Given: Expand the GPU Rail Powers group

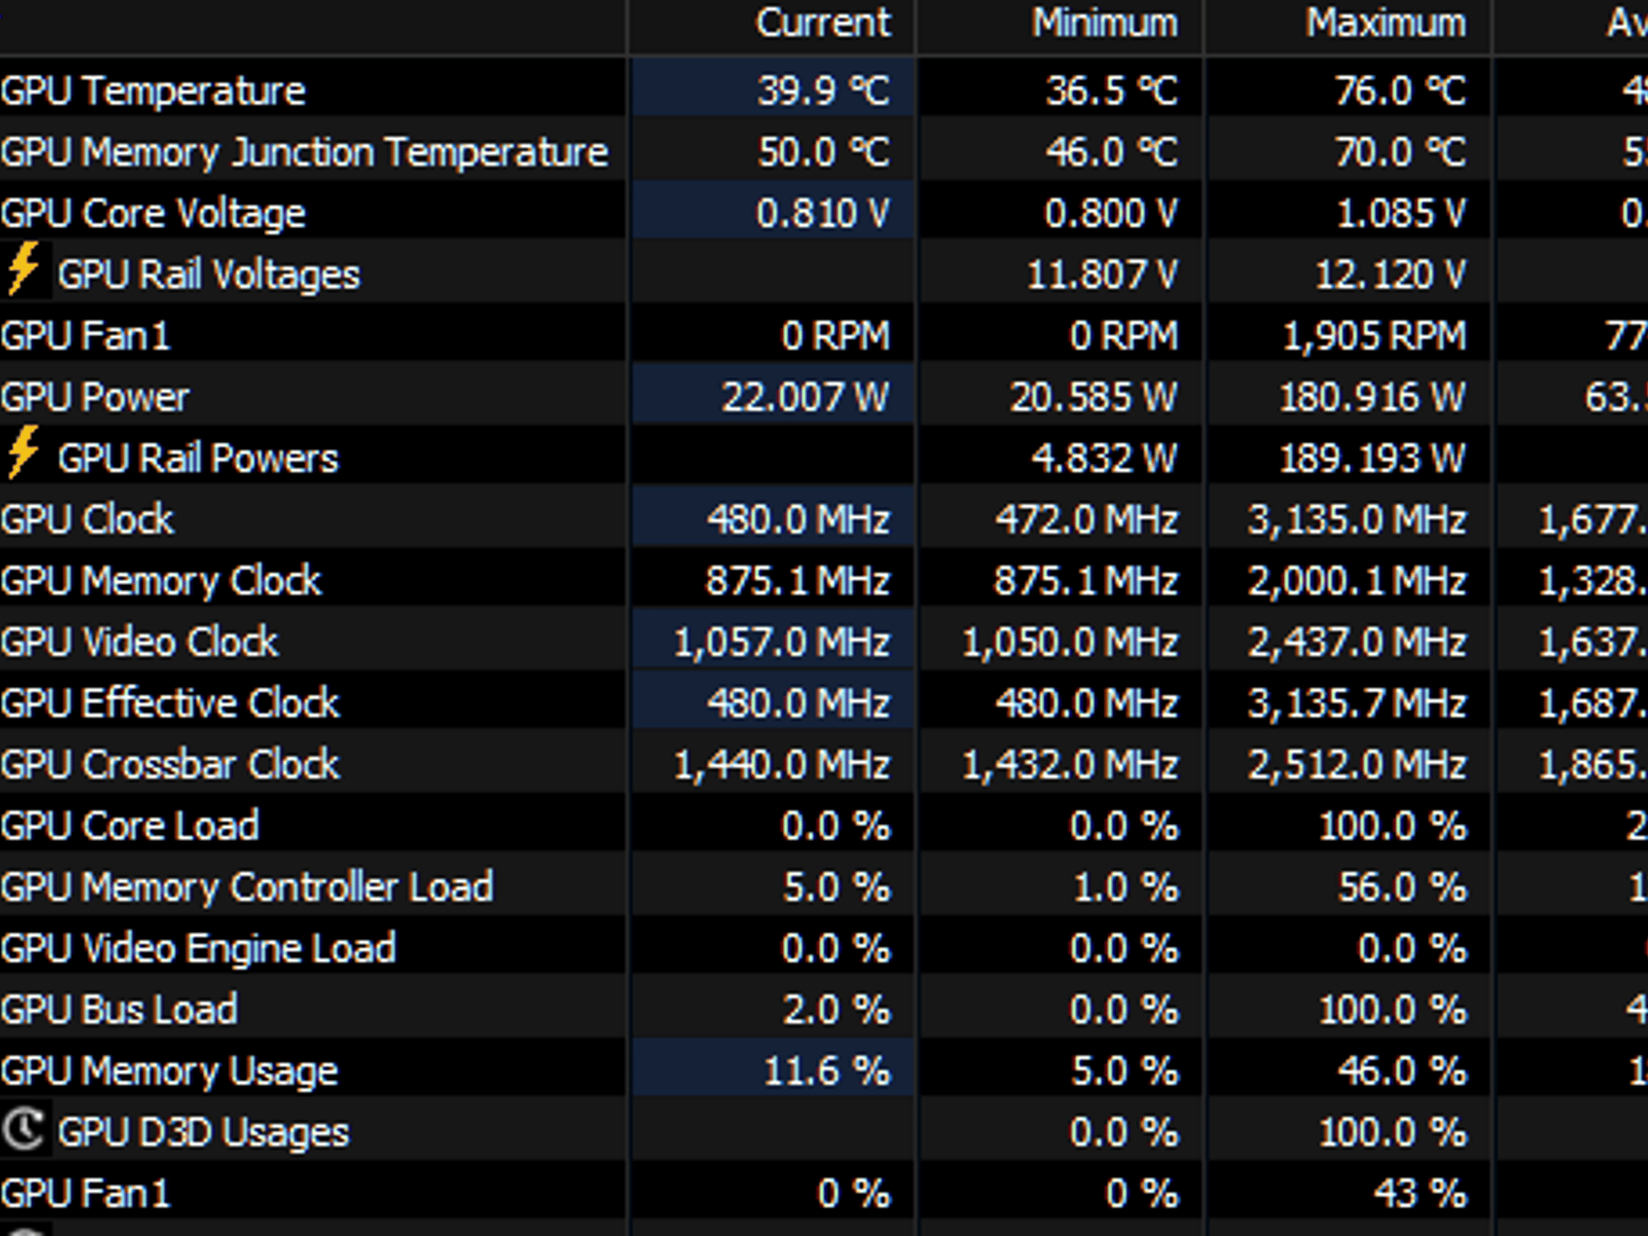Looking at the screenshot, I should coord(198,458).
